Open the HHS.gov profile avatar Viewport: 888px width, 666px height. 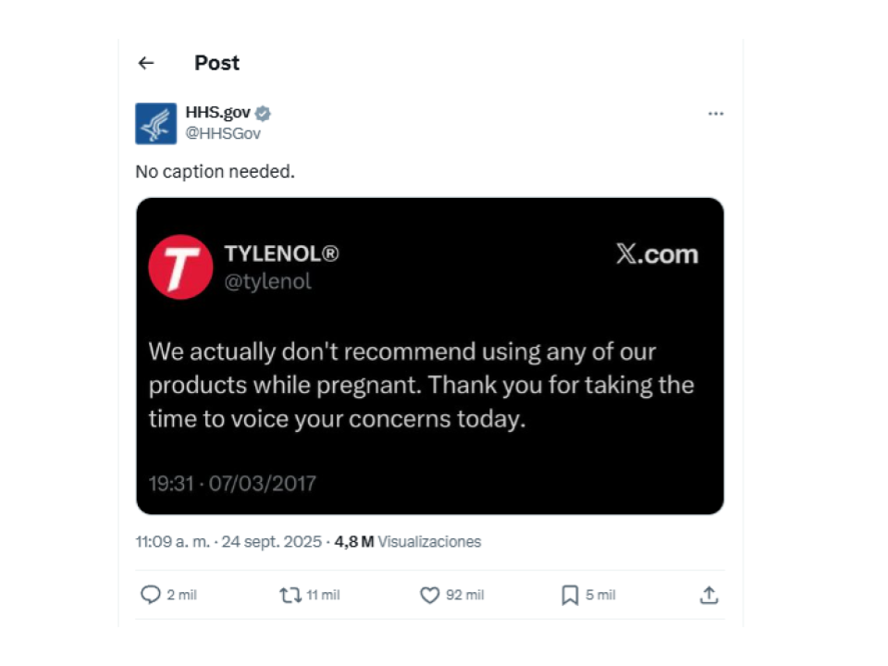[155, 123]
